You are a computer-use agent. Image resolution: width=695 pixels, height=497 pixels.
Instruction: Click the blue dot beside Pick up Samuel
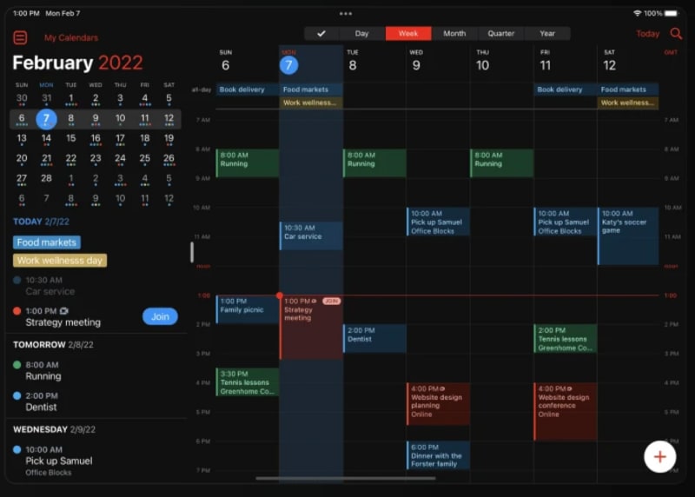pyautogui.click(x=17, y=449)
